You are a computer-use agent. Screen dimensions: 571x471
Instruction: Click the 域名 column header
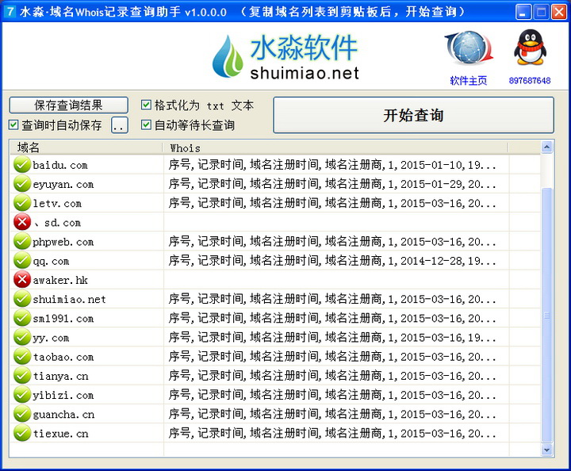click(86, 147)
